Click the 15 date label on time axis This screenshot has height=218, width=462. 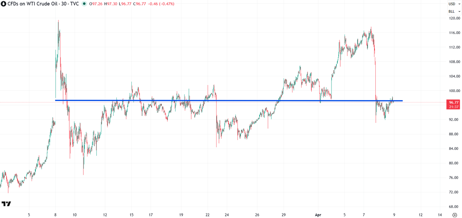131,215
